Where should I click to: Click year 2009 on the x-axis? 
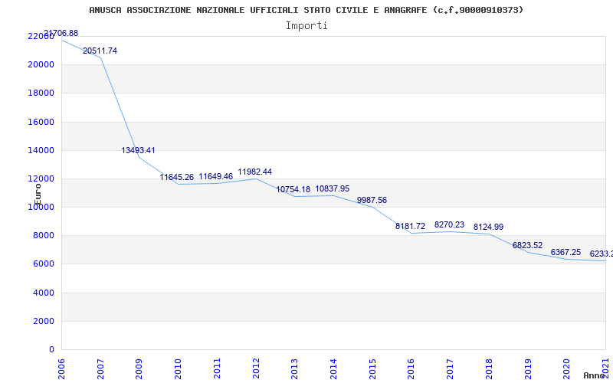pyautogui.click(x=139, y=366)
